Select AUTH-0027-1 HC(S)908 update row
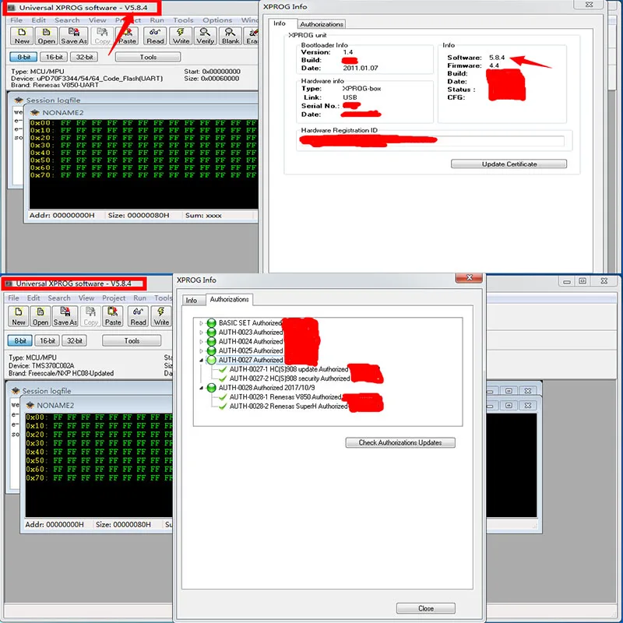The height and width of the screenshot is (623, 623). click(x=289, y=369)
